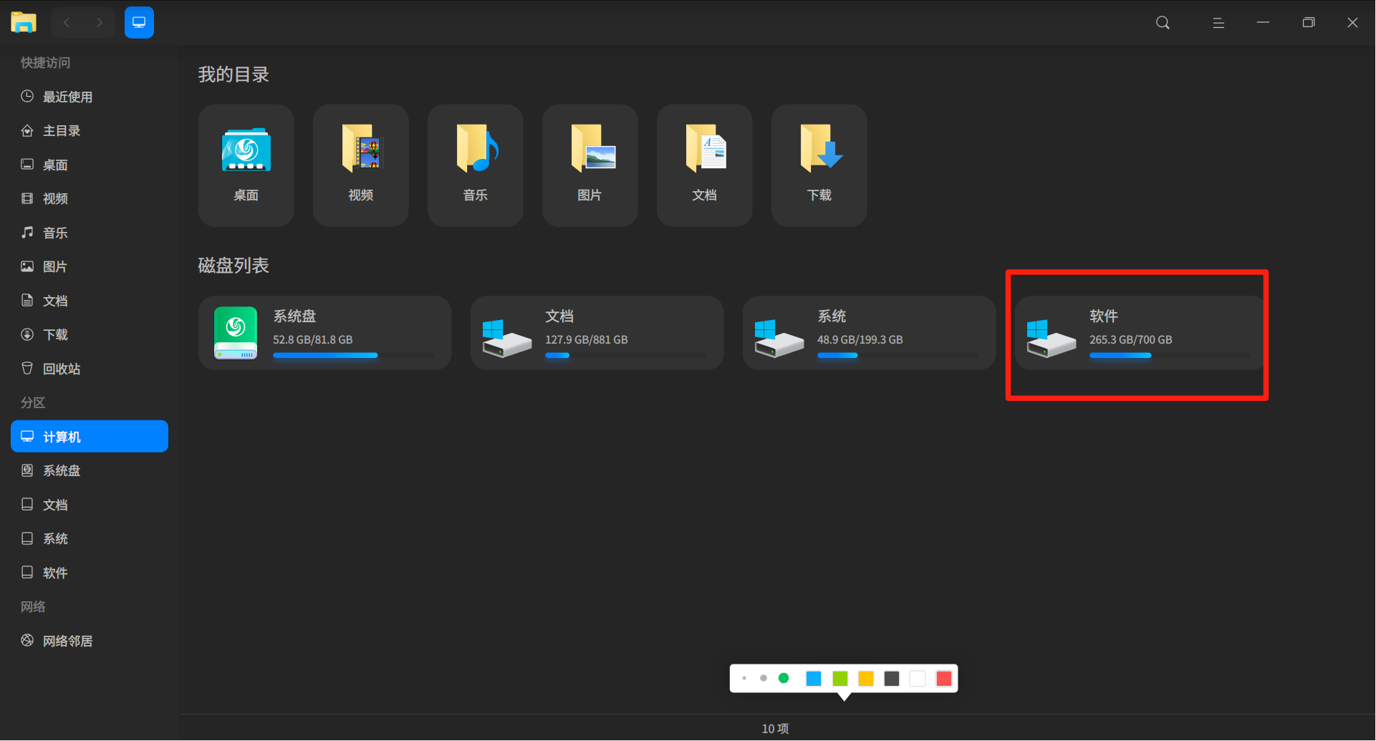Pick the white color swatch in the palette
The image size is (1376, 741).
click(918, 679)
